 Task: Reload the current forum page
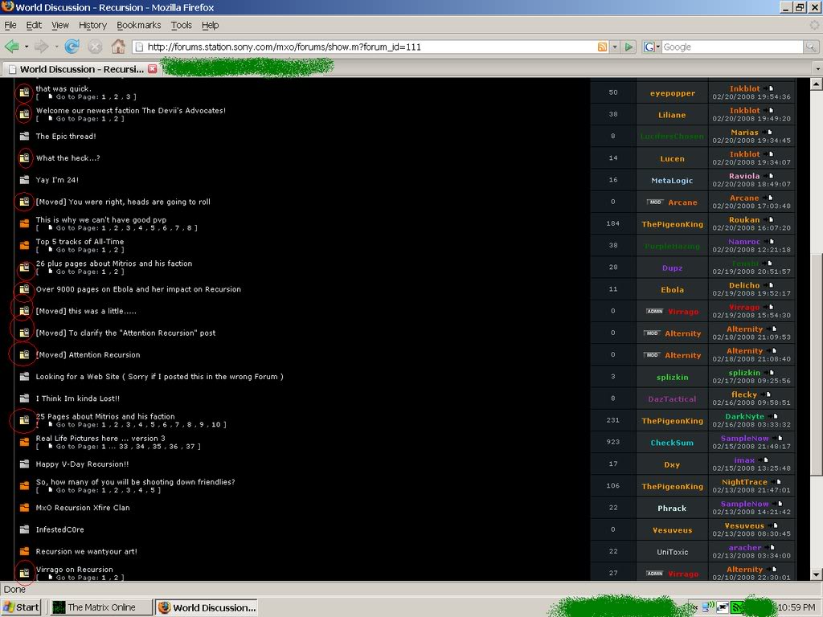point(72,47)
